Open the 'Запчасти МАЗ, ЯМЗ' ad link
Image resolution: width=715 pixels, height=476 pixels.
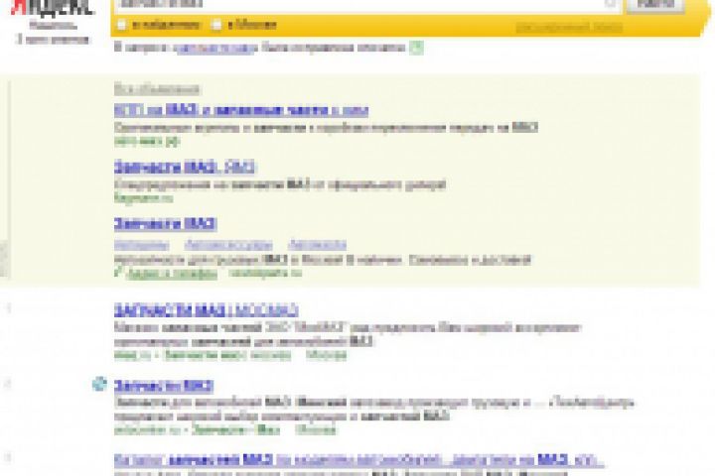click(185, 168)
